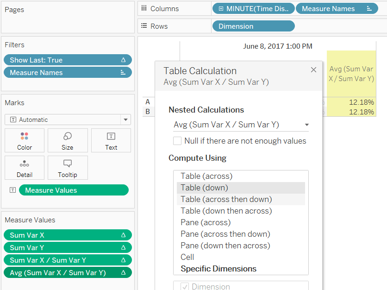Image resolution: width=387 pixels, height=290 pixels.
Task: Close the Table Calculation dialog
Action: [313, 69]
